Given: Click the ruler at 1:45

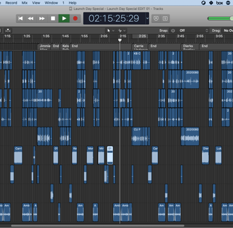Looking at the screenshot, I should (x=65, y=36).
